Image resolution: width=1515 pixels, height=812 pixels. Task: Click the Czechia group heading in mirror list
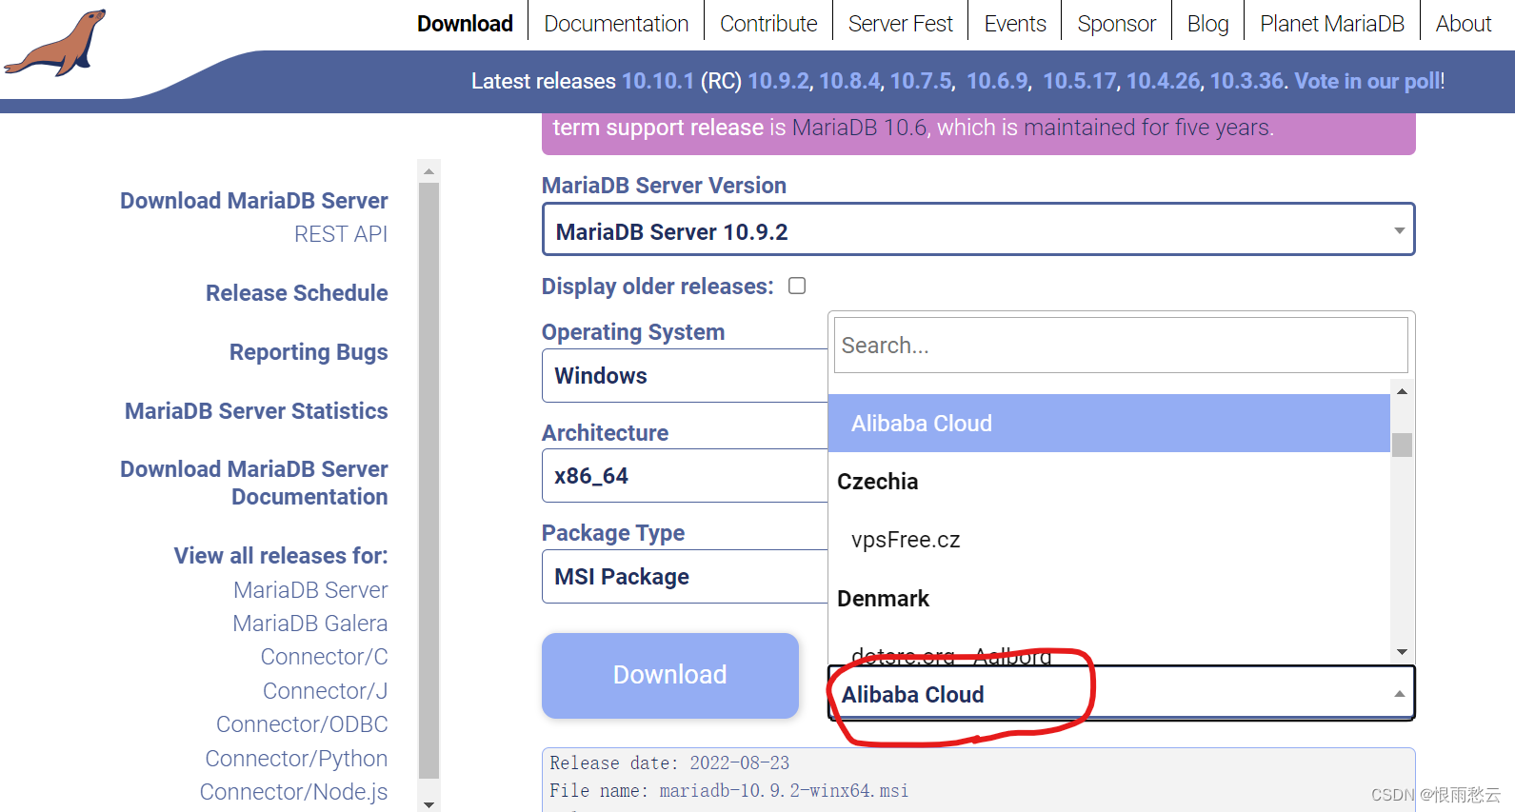point(877,482)
